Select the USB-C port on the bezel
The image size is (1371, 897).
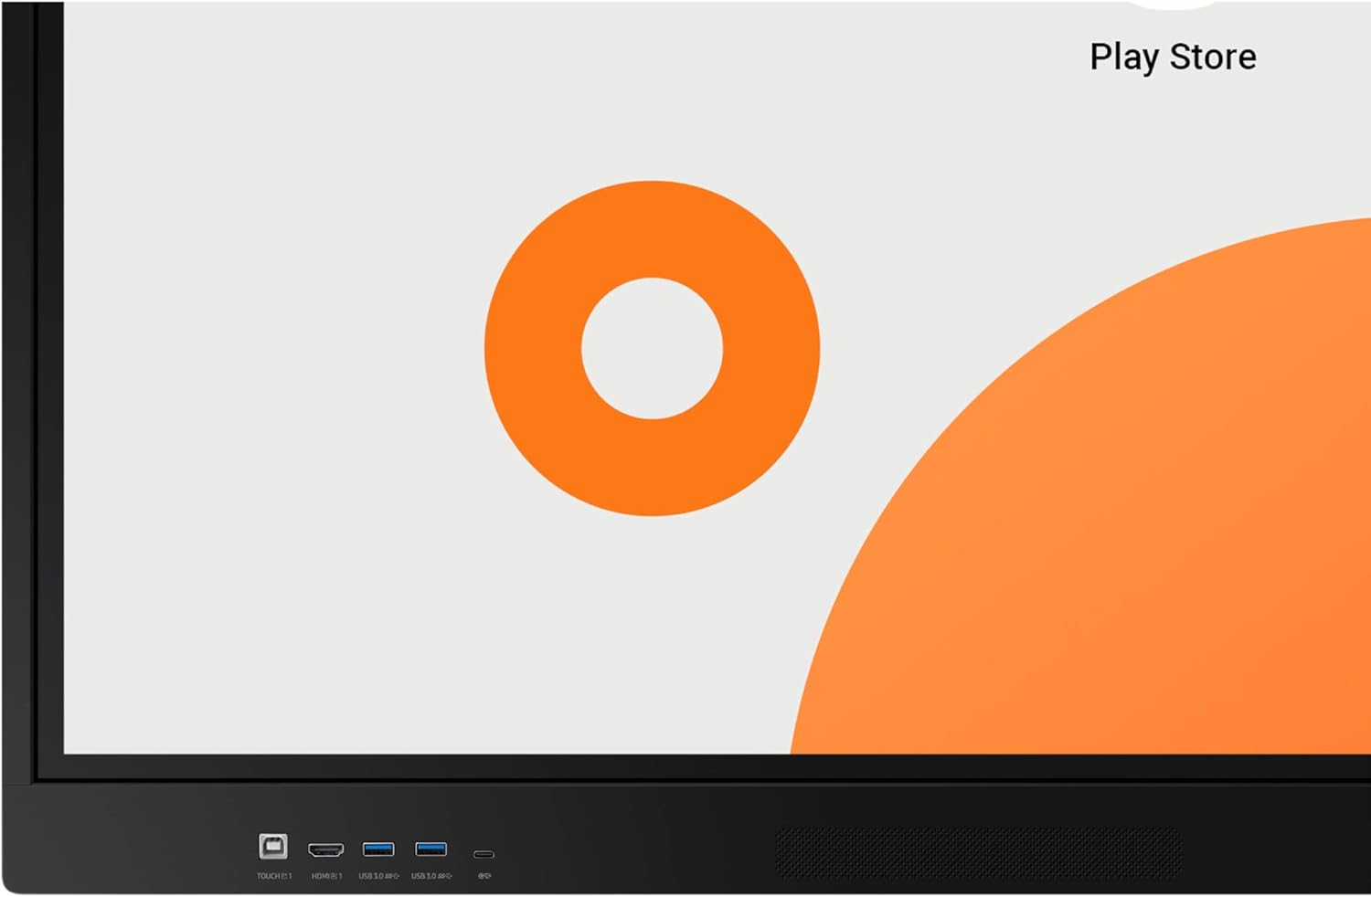point(484,854)
